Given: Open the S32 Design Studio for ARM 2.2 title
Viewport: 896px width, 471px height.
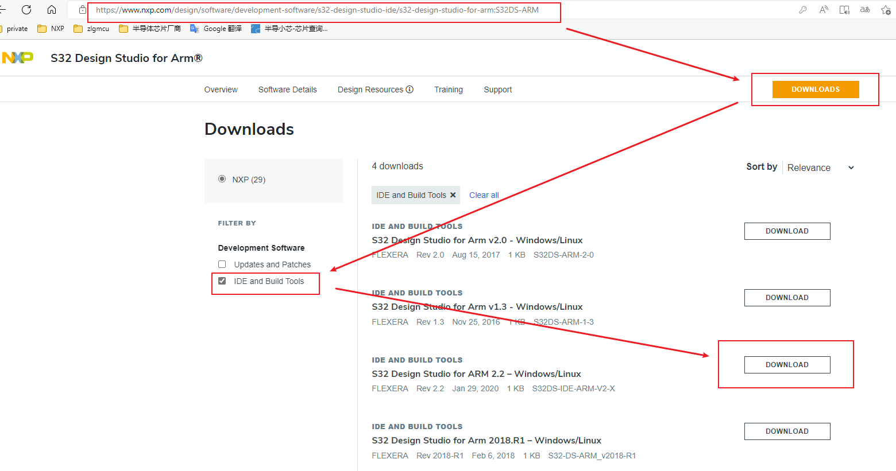Looking at the screenshot, I should pos(476,374).
